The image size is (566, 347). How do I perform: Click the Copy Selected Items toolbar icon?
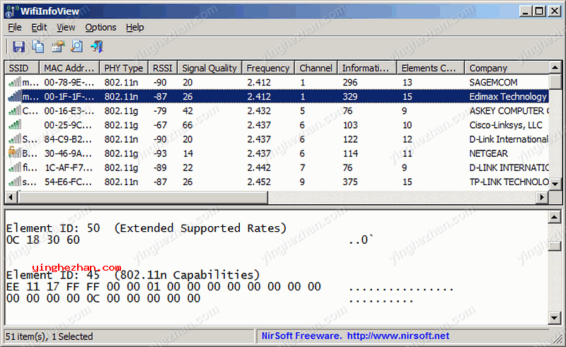38,47
